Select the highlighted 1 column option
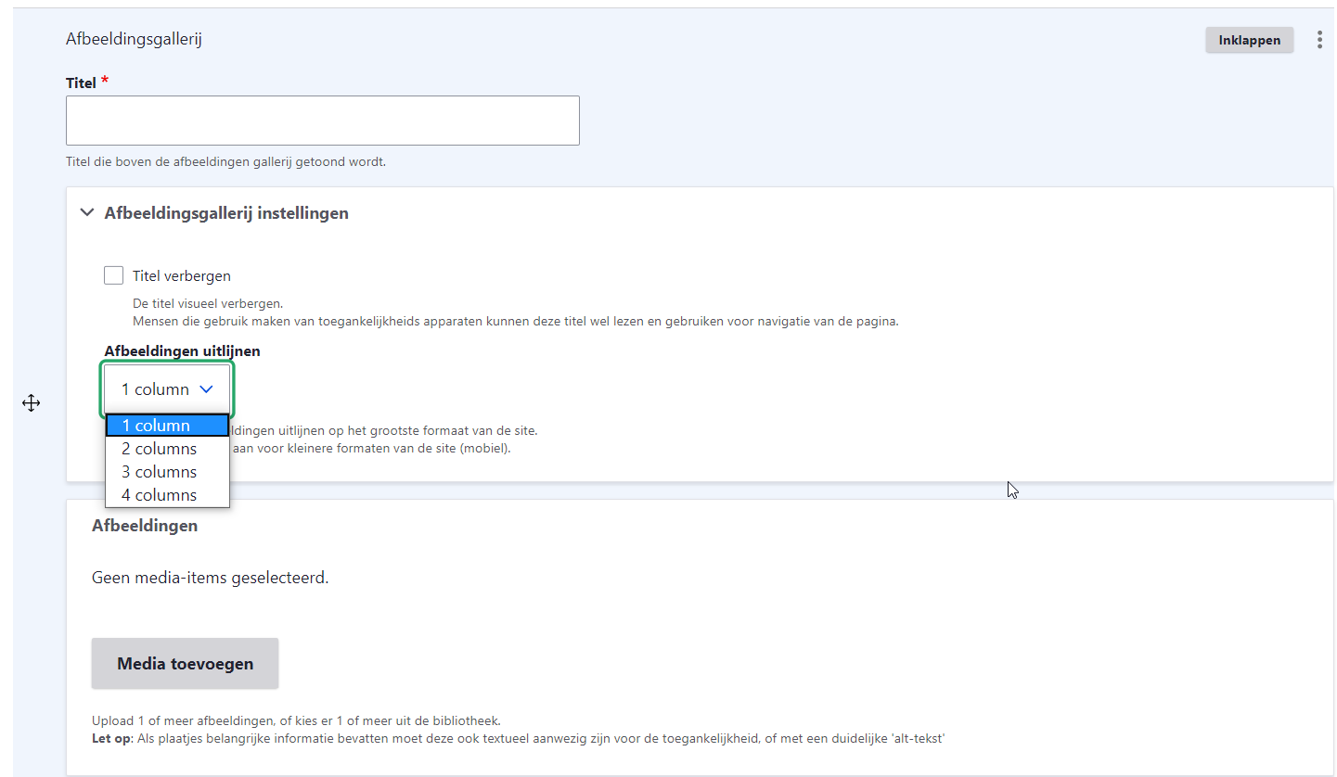 [x=167, y=426]
